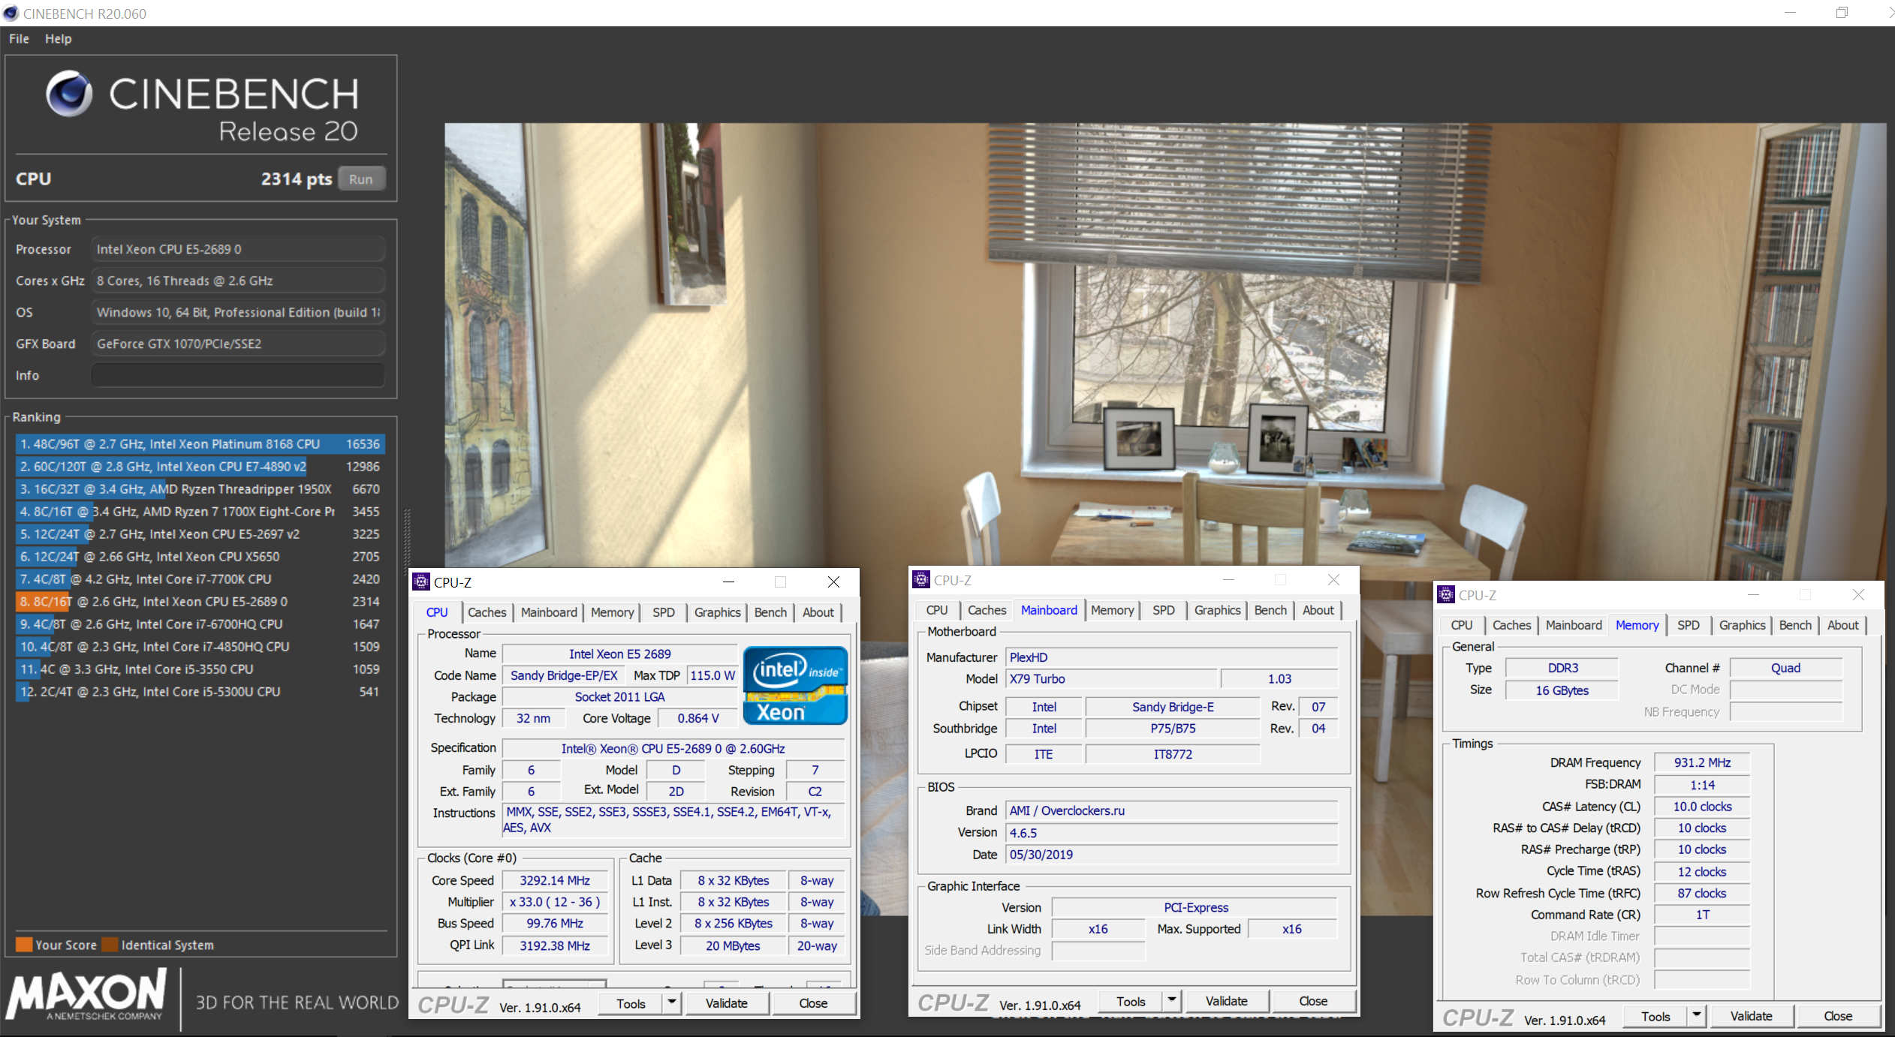Viewport: 1895px width, 1037px height.
Task: Open Mainboard tab in first CPU-Z window
Action: point(549,612)
